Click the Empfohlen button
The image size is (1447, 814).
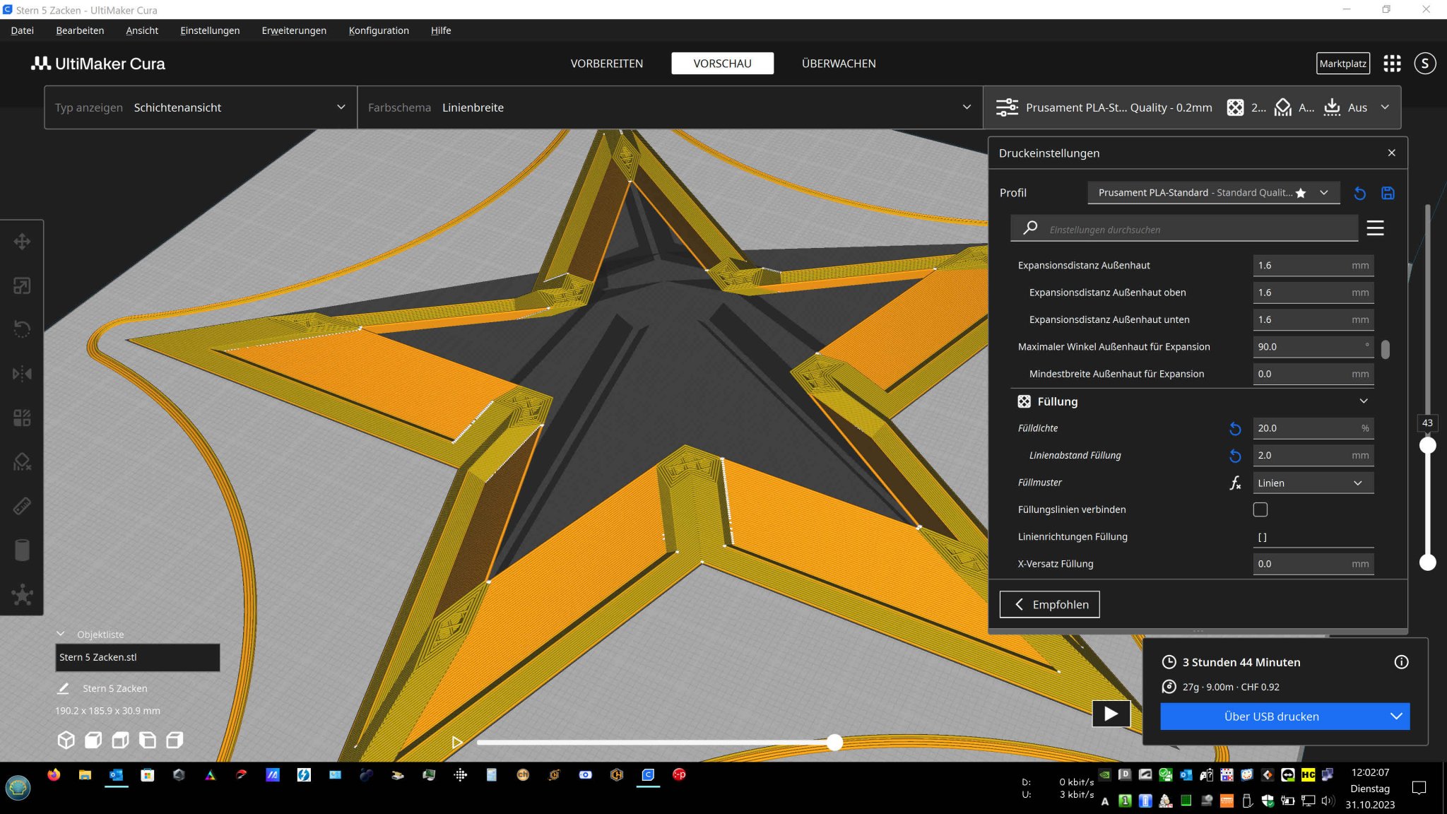(1049, 604)
